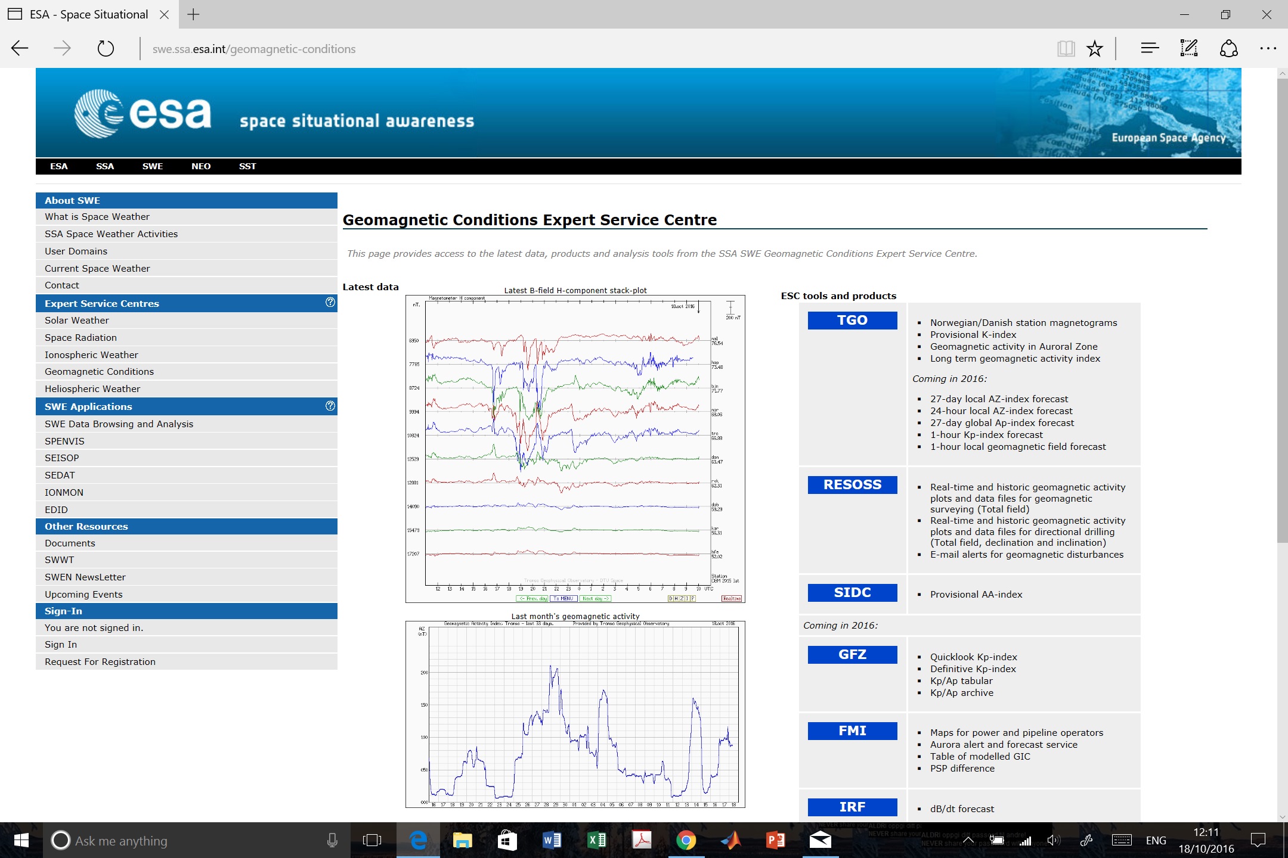Show hidden system tray icons chevron
Viewport: 1288px width, 858px height.
(968, 840)
